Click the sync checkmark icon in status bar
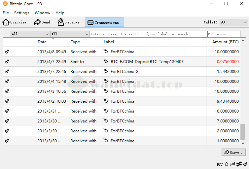This screenshot has height=169, width=249. pos(245,164)
